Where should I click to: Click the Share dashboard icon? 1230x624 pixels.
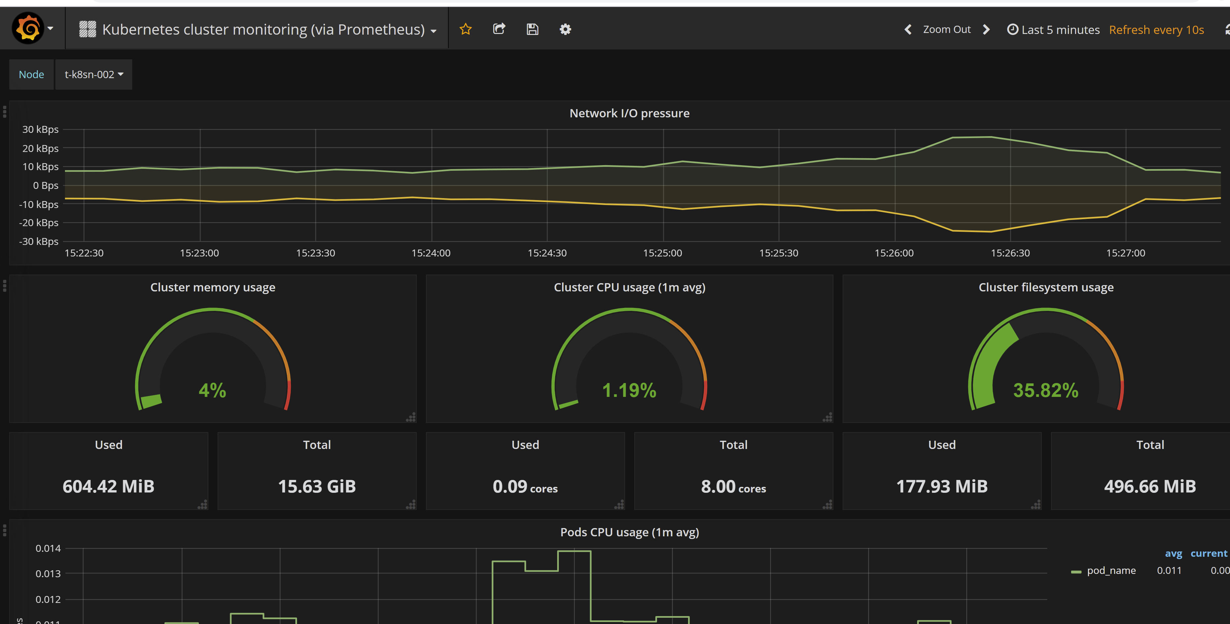point(499,29)
